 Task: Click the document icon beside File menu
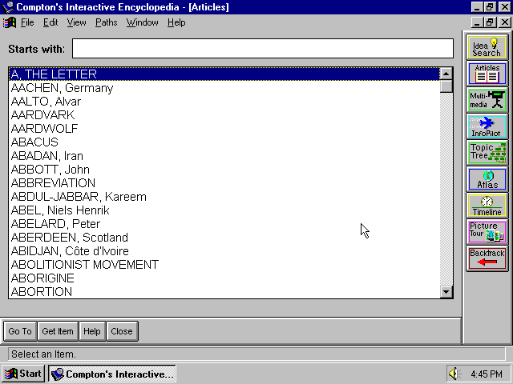click(x=9, y=22)
